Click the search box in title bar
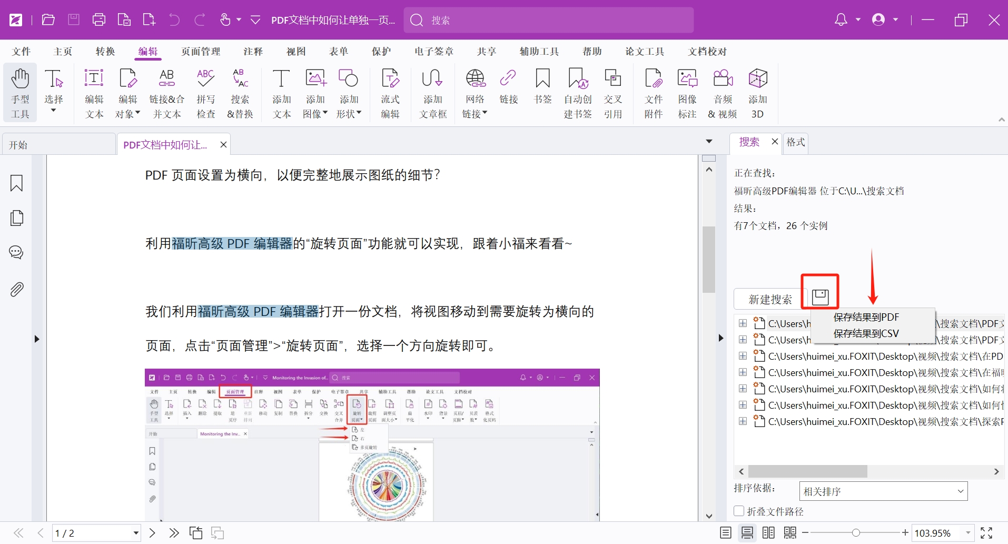 549,20
